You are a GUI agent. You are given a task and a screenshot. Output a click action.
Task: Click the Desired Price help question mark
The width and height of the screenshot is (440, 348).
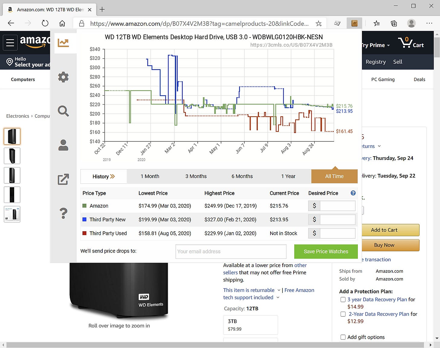[x=353, y=193]
